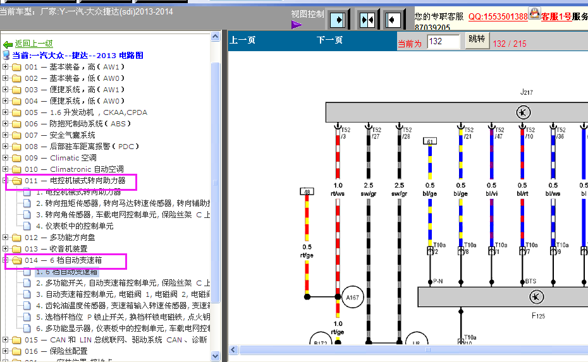Click page icon of 5. 选档杆档位
The width and height of the screenshot is (588, 362).
pyautogui.click(x=27, y=317)
